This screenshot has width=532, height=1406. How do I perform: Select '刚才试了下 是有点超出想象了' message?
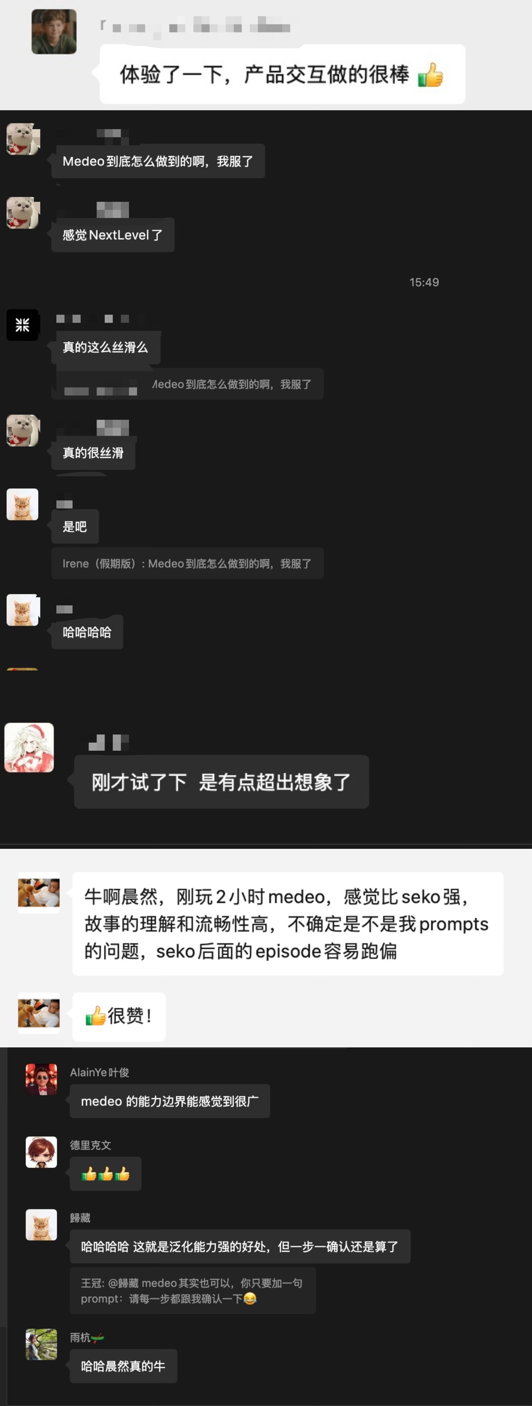coord(221,782)
